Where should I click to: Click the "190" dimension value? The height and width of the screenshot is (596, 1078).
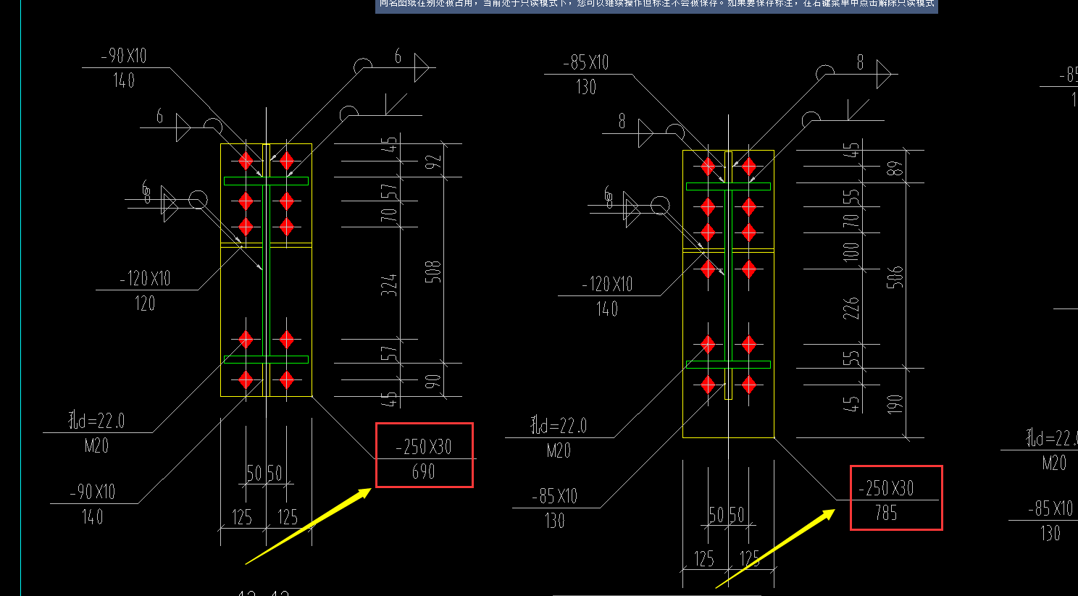coord(895,403)
